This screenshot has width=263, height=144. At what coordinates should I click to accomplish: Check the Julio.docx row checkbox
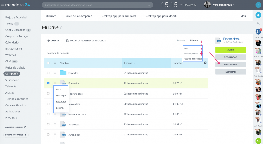pos(48,124)
